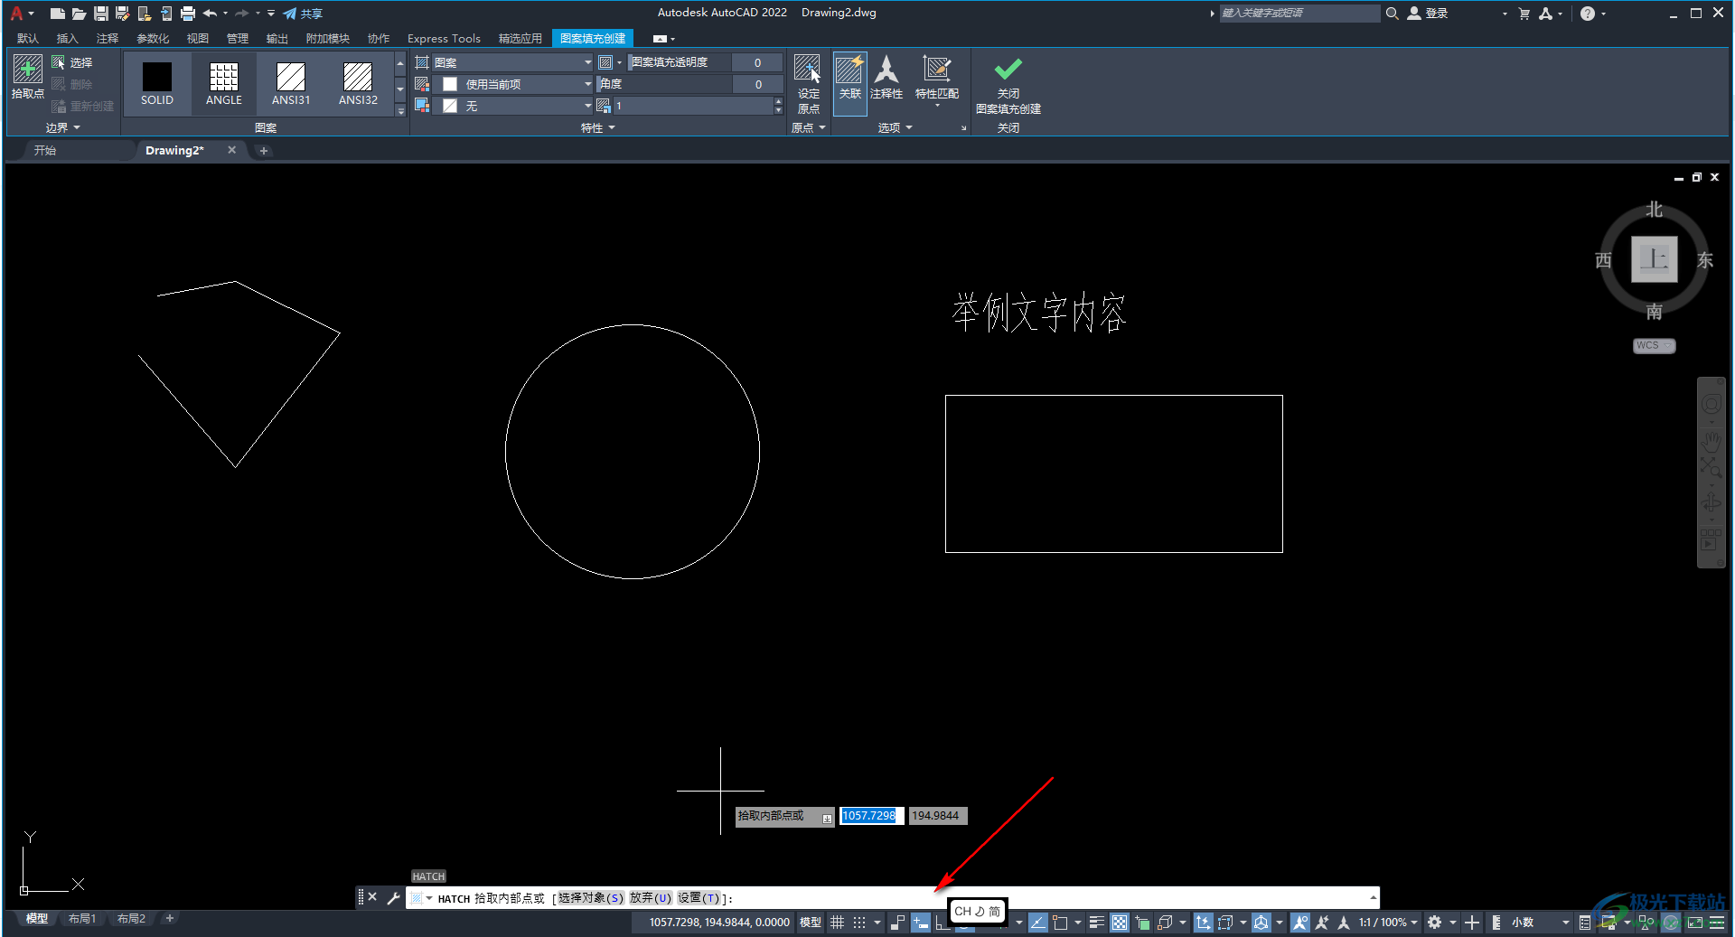The height and width of the screenshot is (937, 1735).
Task: Switch to the 开始 (Start) file tab
Action: tap(45, 150)
